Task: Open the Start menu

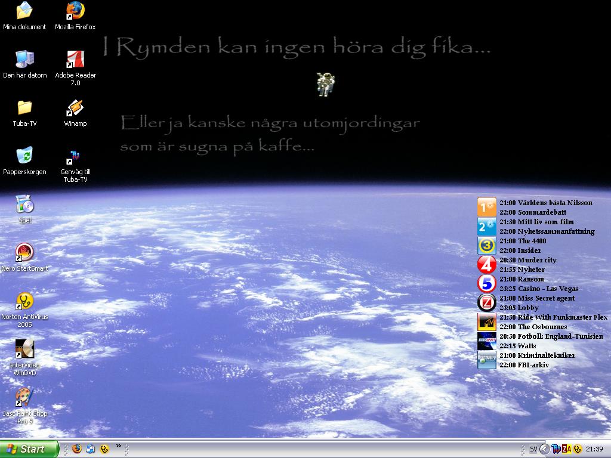Action: pos(29,449)
